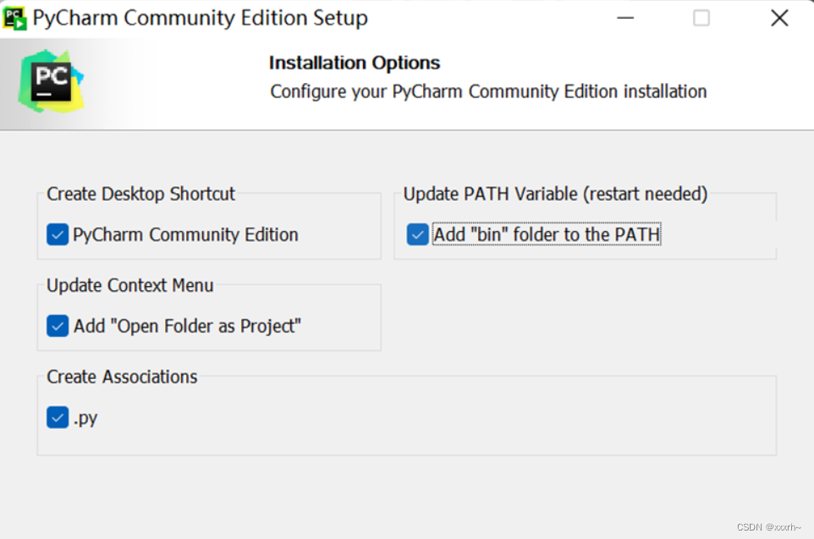Click the PyCharm icon in the title bar
Image resolution: width=814 pixels, height=539 pixels.
(x=16, y=17)
